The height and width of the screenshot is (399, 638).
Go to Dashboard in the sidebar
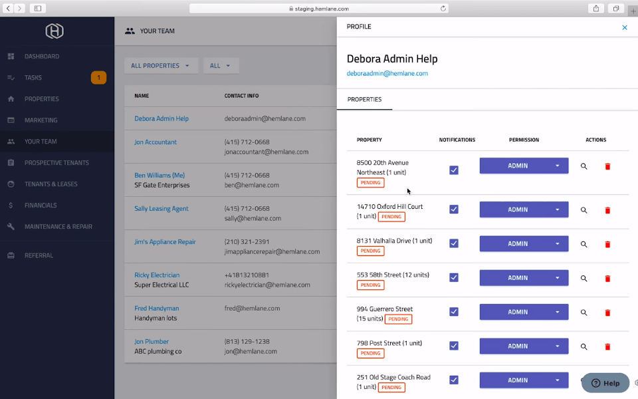click(x=41, y=56)
